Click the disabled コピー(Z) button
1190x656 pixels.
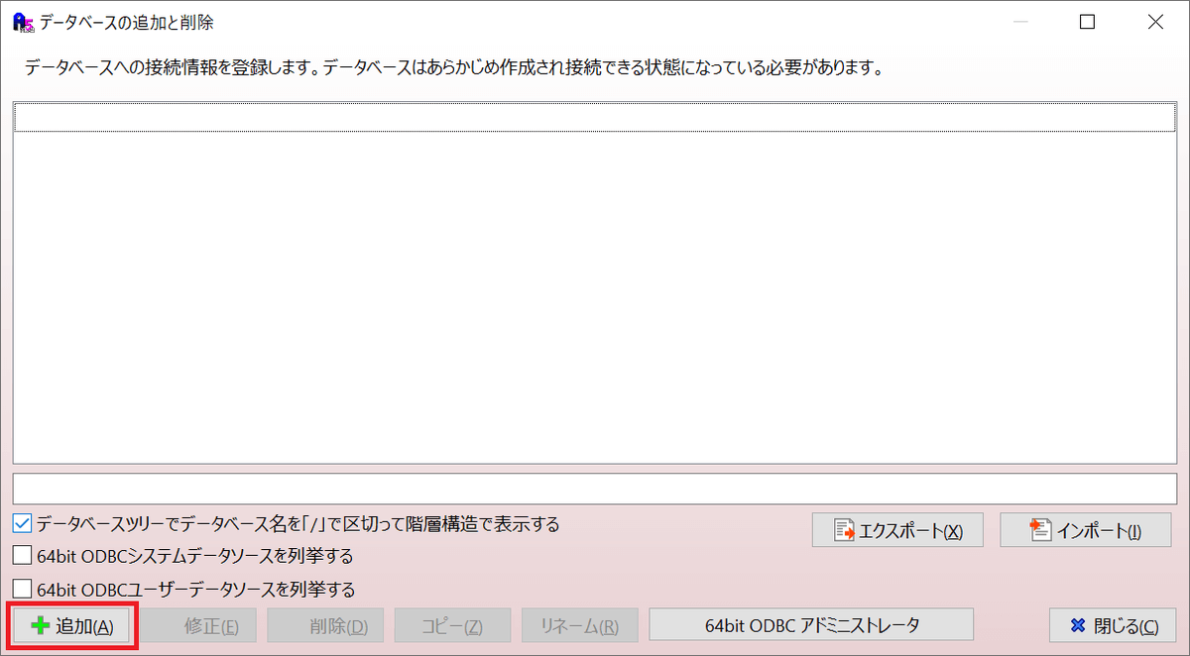452,625
